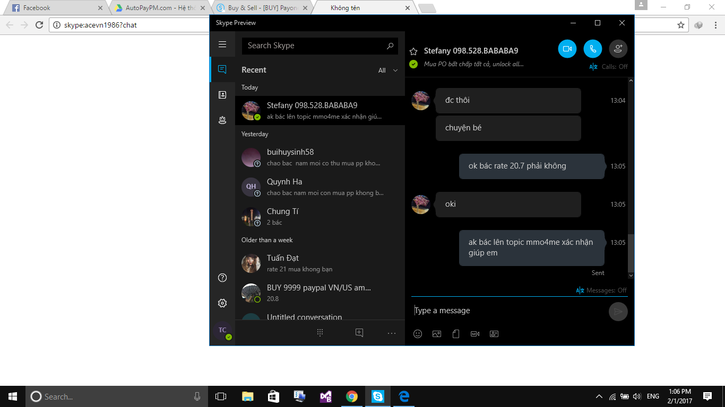The height and width of the screenshot is (407, 725).
Task: Open the Windows Store taskbar icon
Action: click(273, 396)
